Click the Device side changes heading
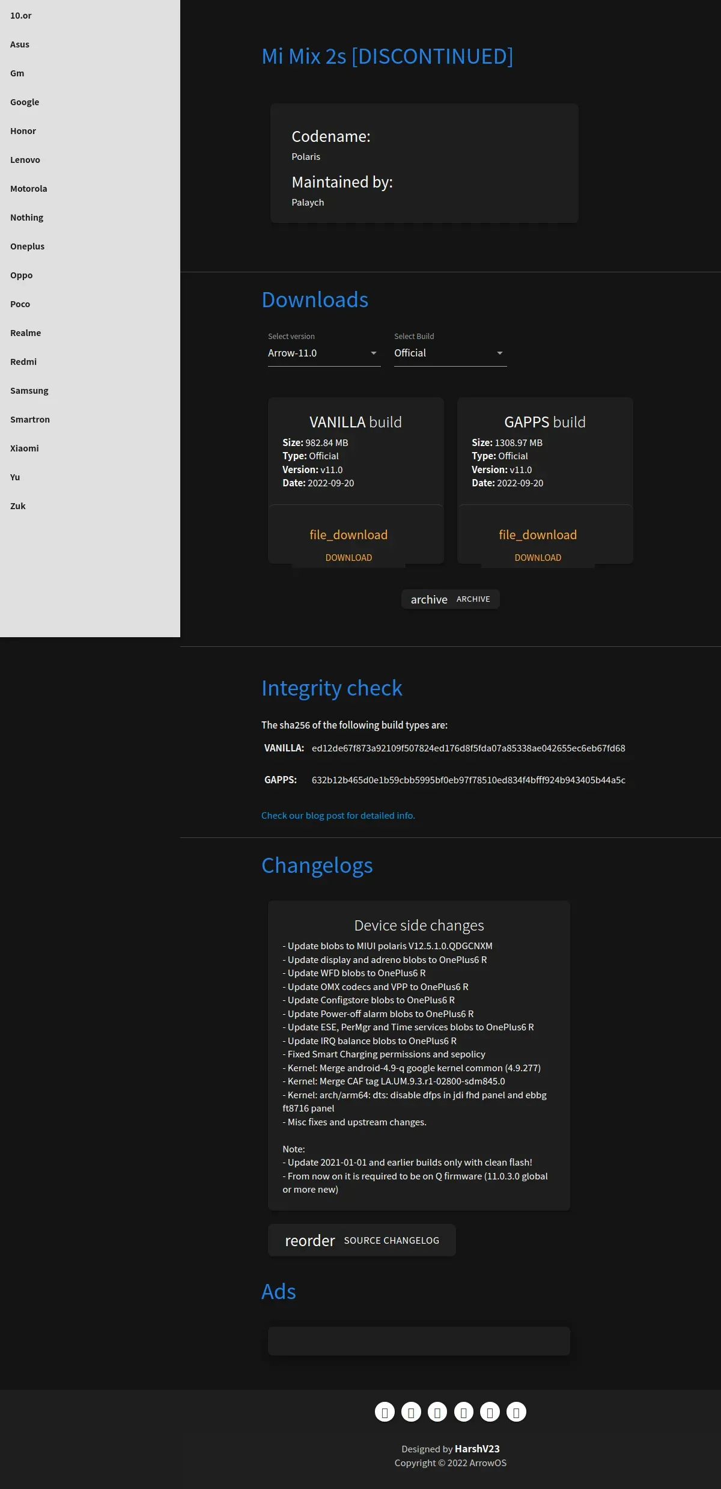The image size is (721, 1489). pyautogui.click(x=419, y=926)
